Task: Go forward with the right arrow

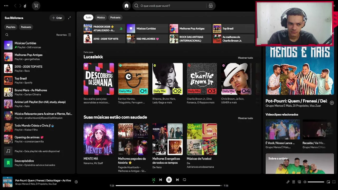Action: (x=20, y=6)
